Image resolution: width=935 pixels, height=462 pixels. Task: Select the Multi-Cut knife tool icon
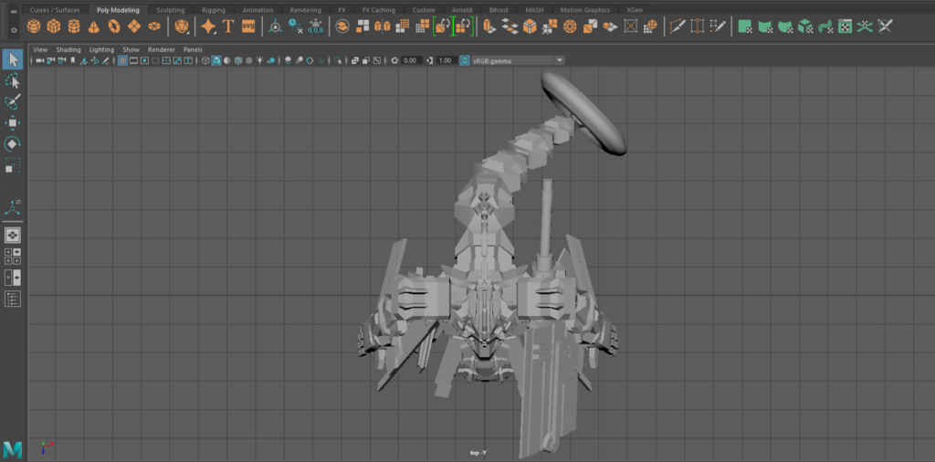coord(678,26)
